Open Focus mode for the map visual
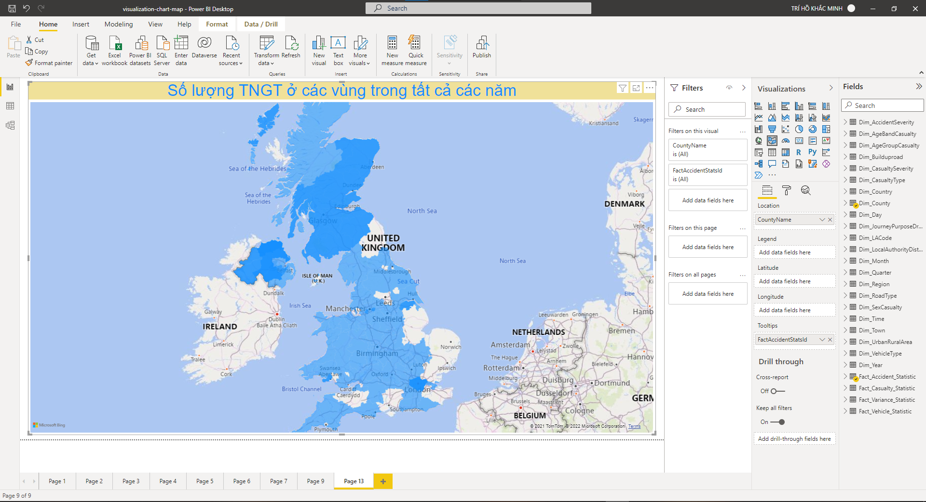This screenshot has height=502, width=926. [636, 88]
